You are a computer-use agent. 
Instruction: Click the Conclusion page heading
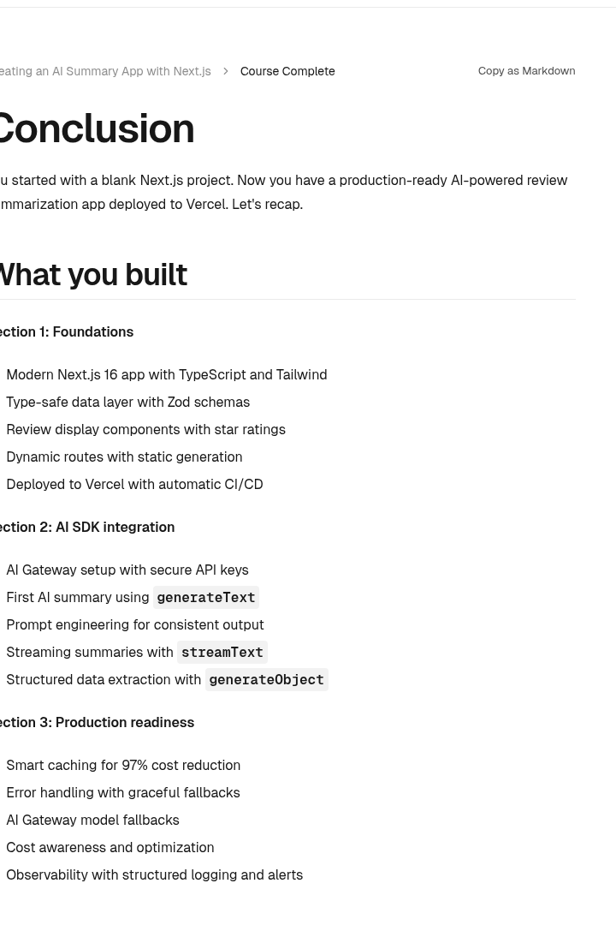click(97, 128)
